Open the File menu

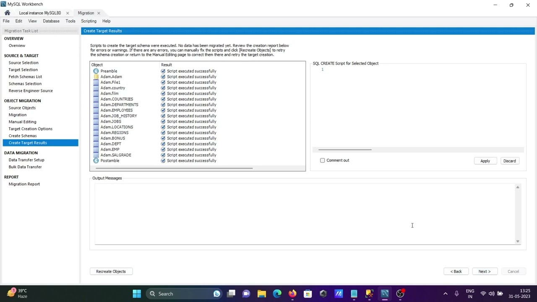(6, 21)
